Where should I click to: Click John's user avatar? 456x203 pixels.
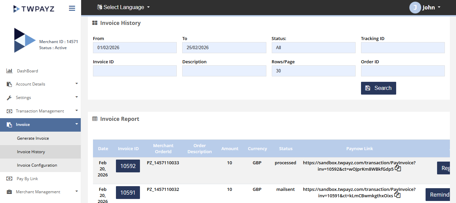pyautogui.click(x=415, y=7)
